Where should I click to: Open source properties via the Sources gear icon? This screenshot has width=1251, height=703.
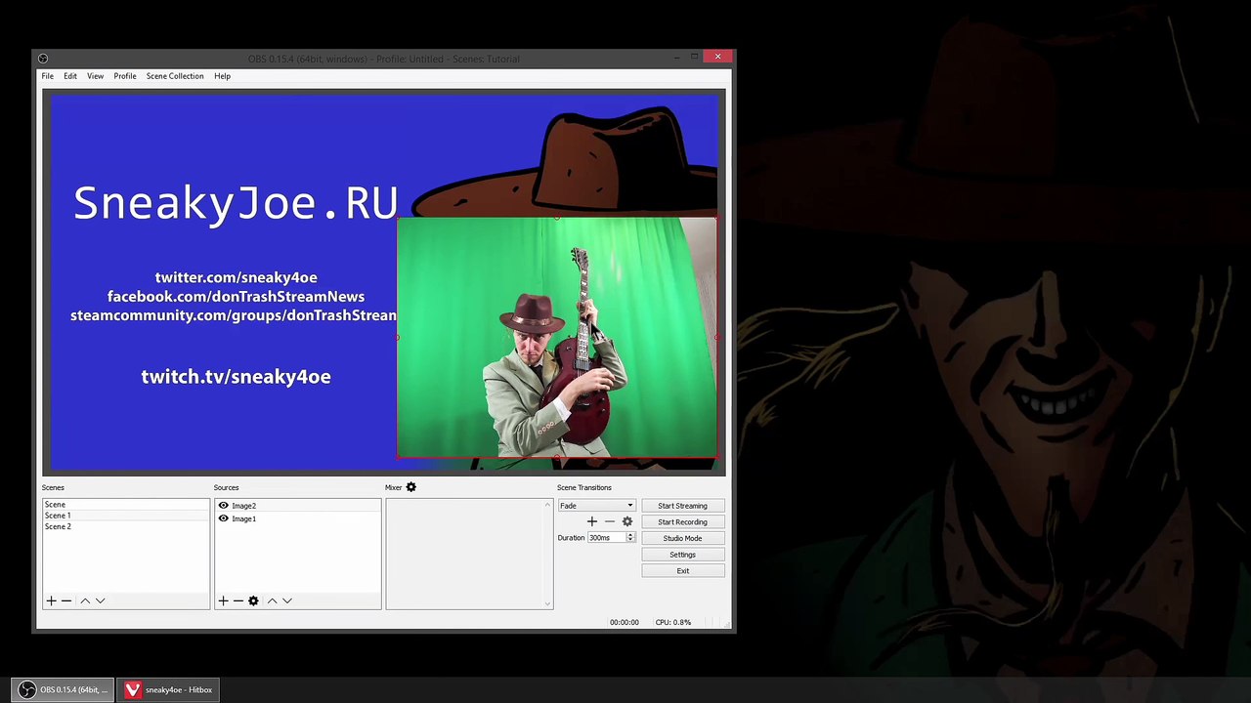tap(253, 600)
